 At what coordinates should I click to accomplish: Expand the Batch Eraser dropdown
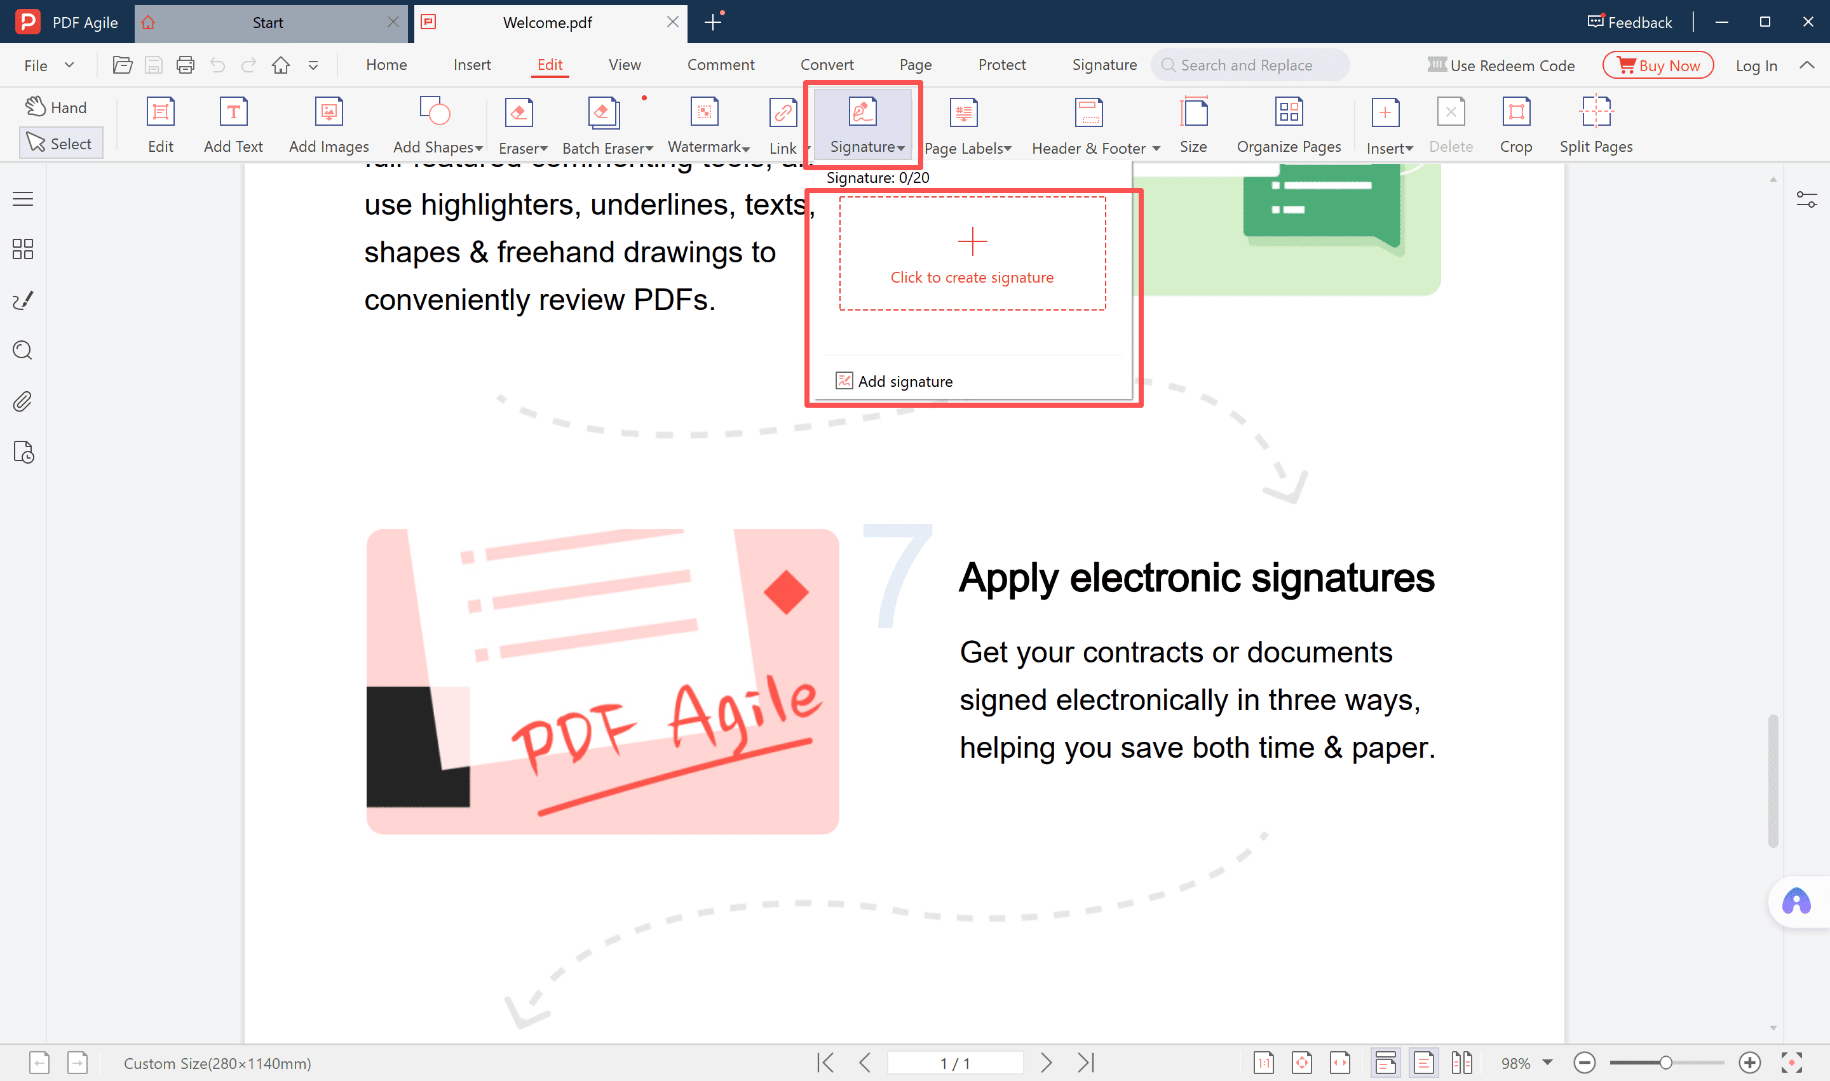pos(649,149)
